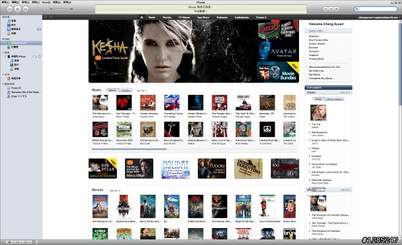Switch Top Charts to Music Videos

coord(334,99)
